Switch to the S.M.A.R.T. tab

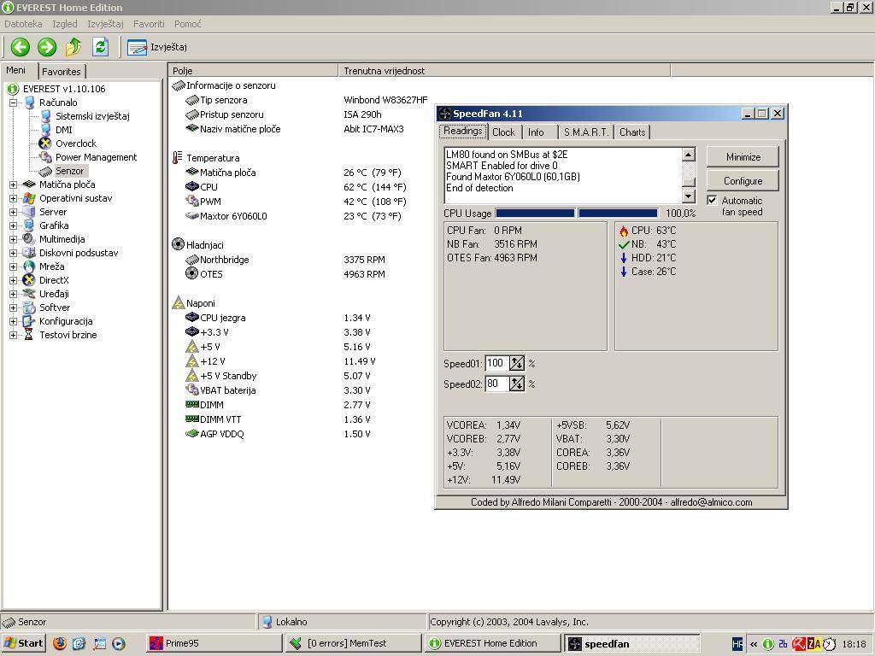586,132
